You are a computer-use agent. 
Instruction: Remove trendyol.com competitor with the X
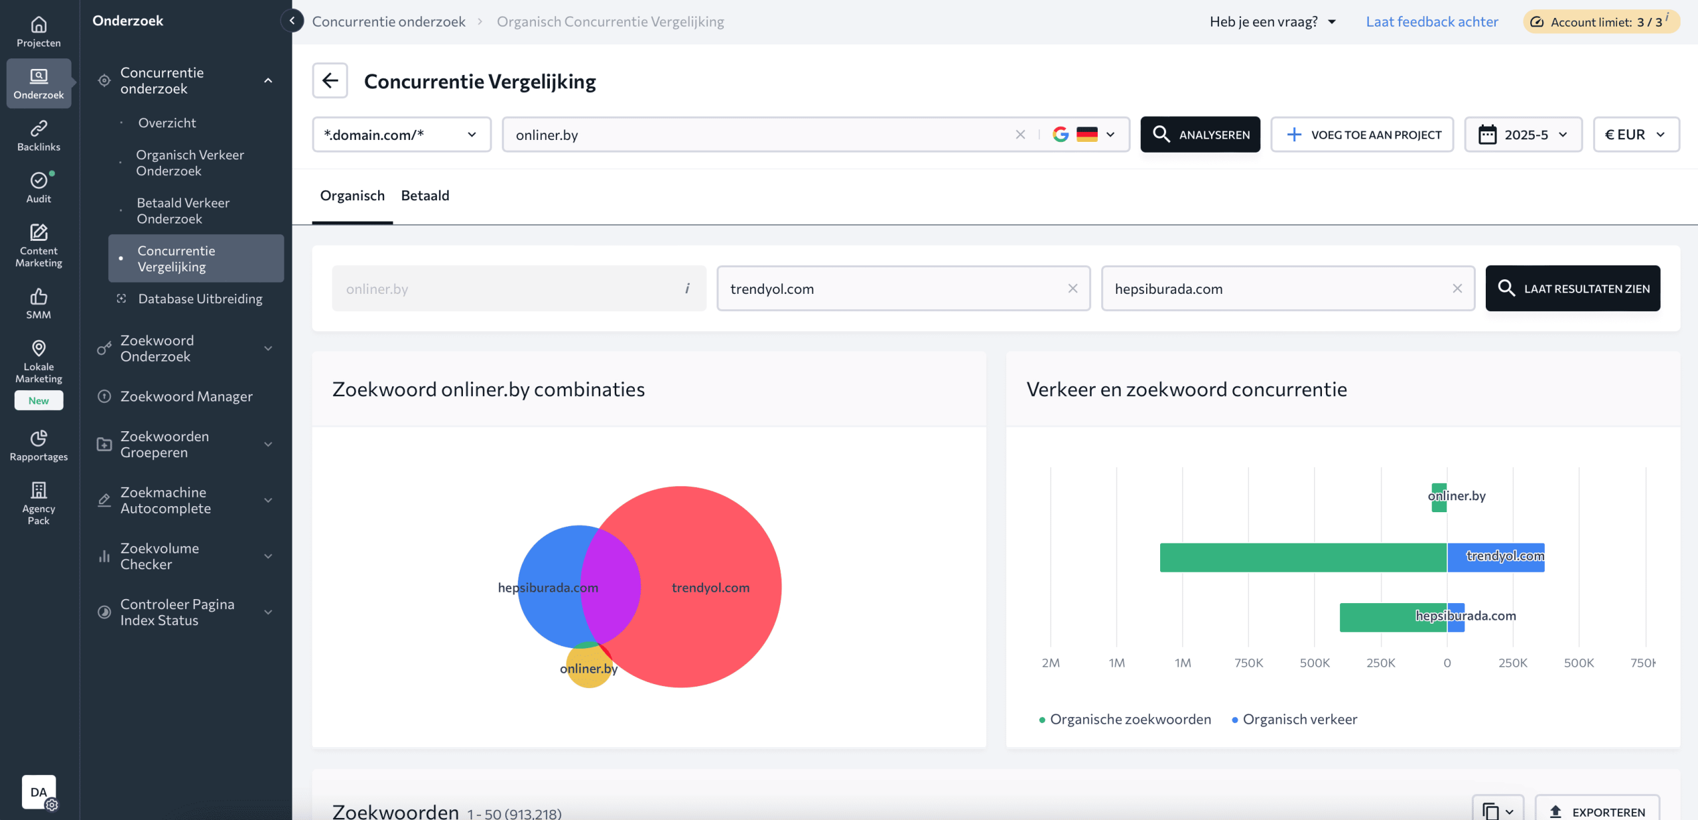[1073, 289]
